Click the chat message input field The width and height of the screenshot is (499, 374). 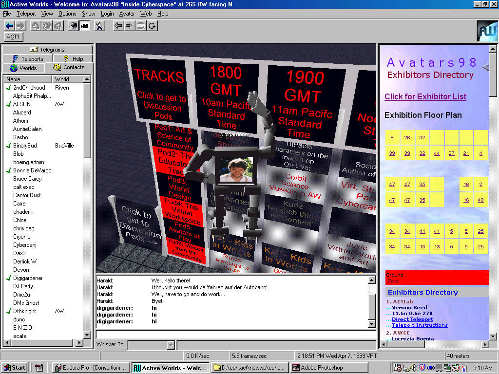(236, 335)
